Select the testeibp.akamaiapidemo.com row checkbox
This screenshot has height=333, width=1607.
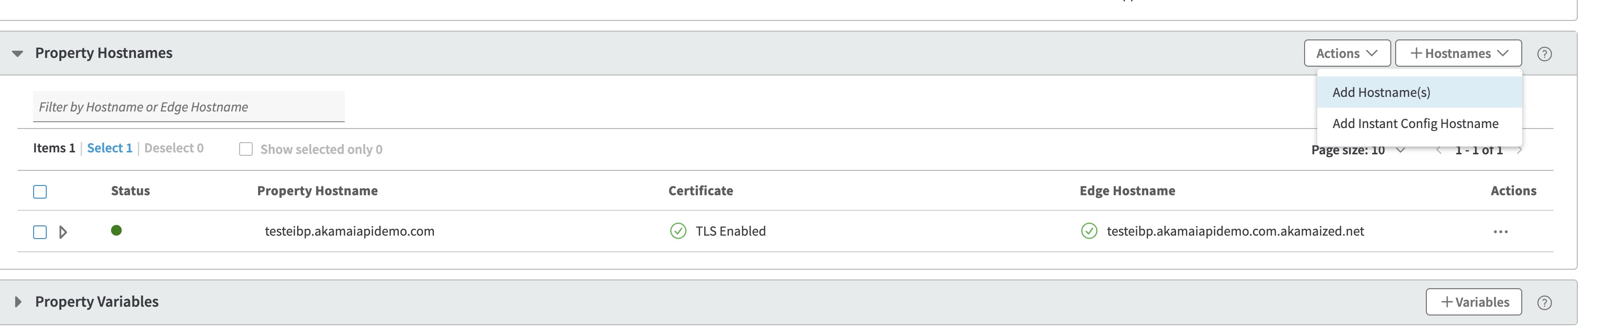[40, 232]
